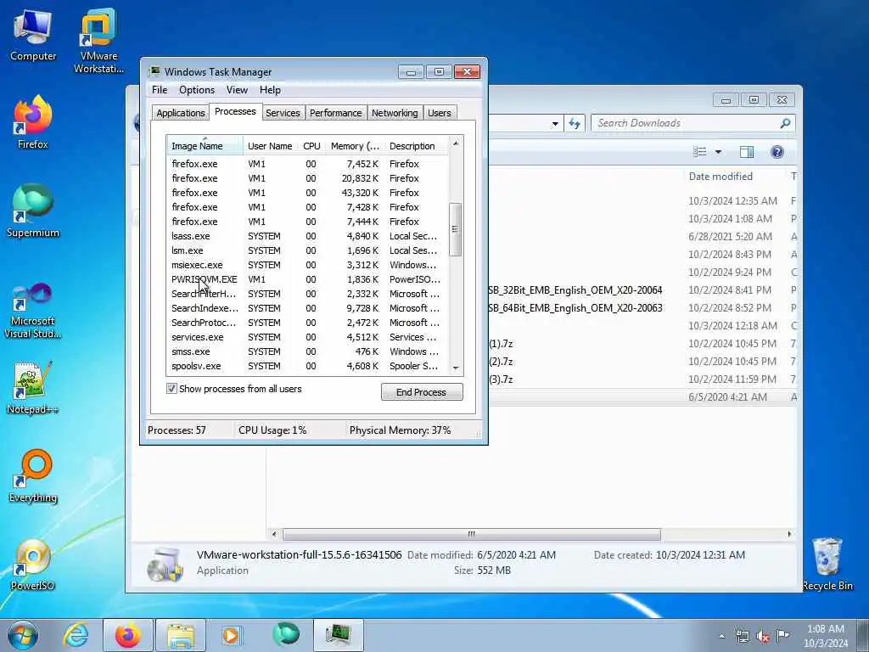Select the spoolsv.exe process row
Screen dimensions: 869x652
[307, 366]
